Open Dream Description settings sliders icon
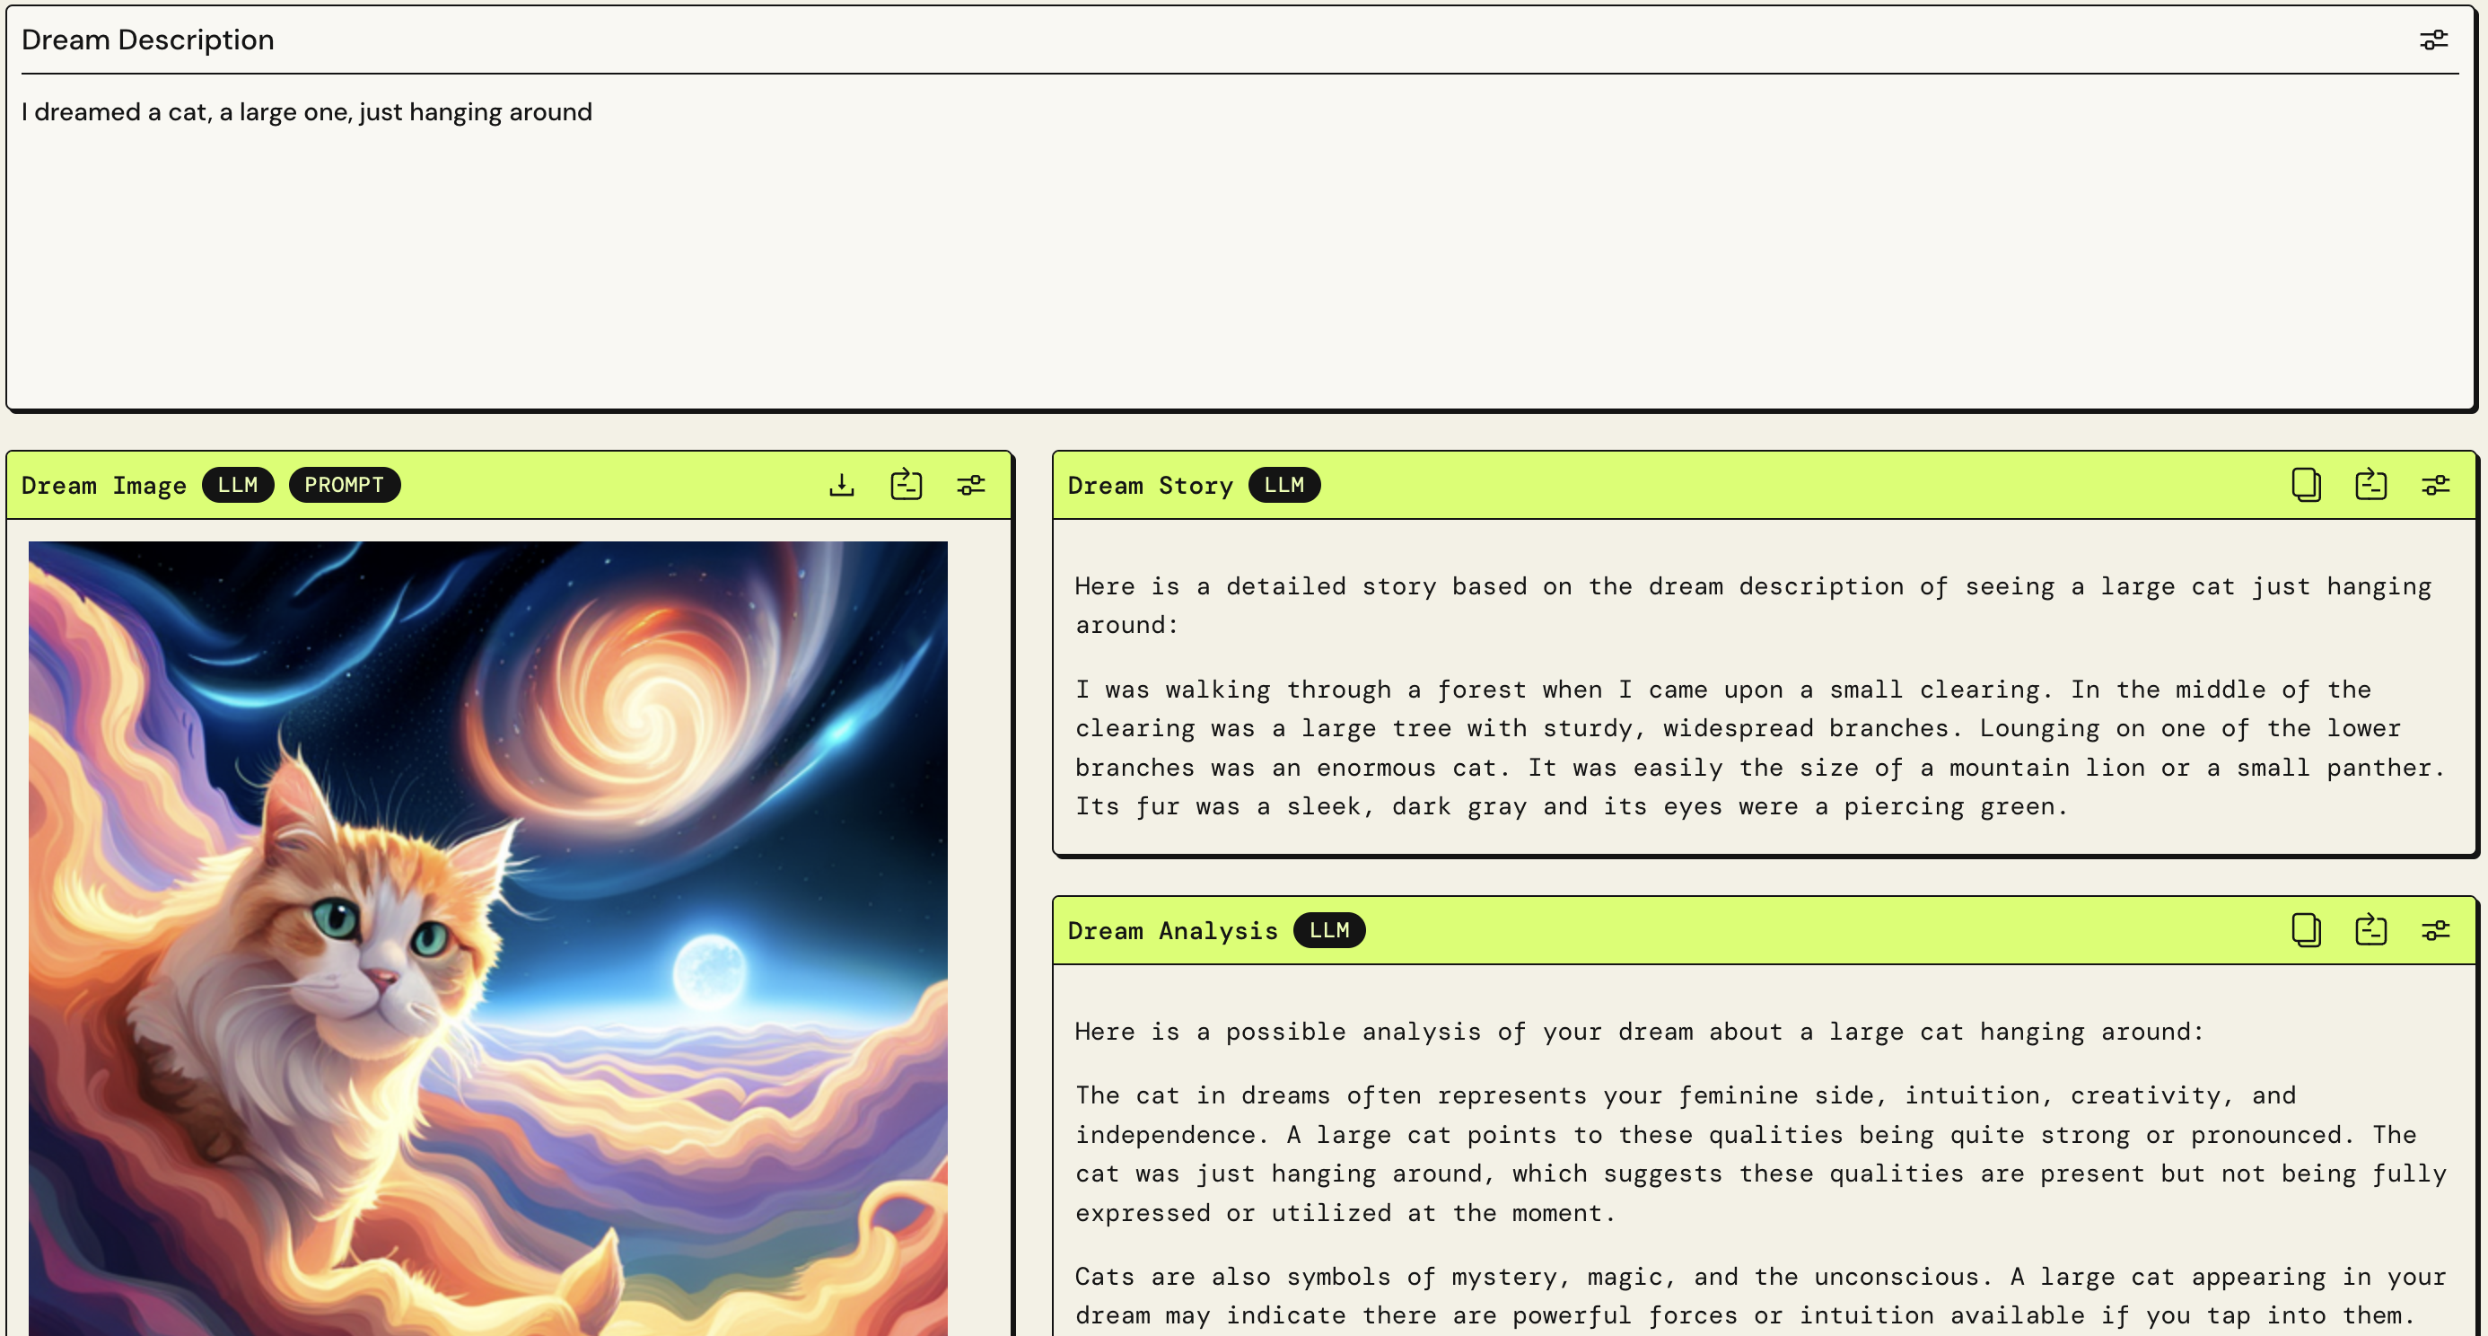Viewport: 2488px width, 1336px height. click(2433, 40)
